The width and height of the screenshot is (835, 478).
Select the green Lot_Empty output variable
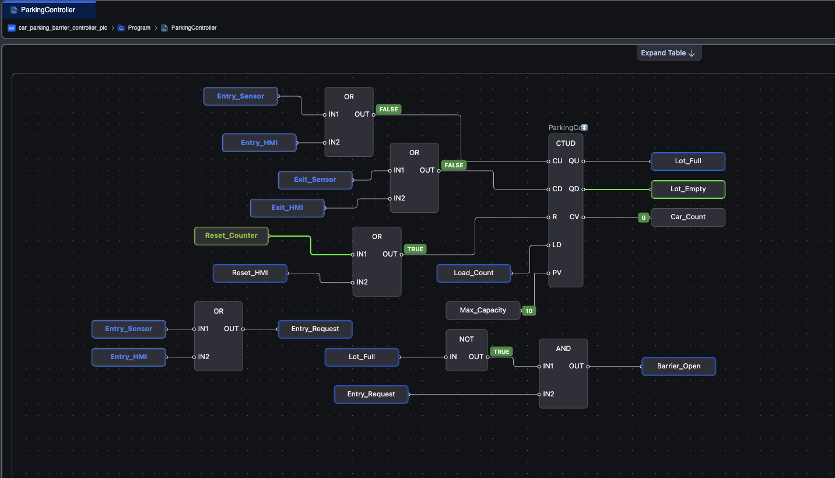click(x=688, y=189)
